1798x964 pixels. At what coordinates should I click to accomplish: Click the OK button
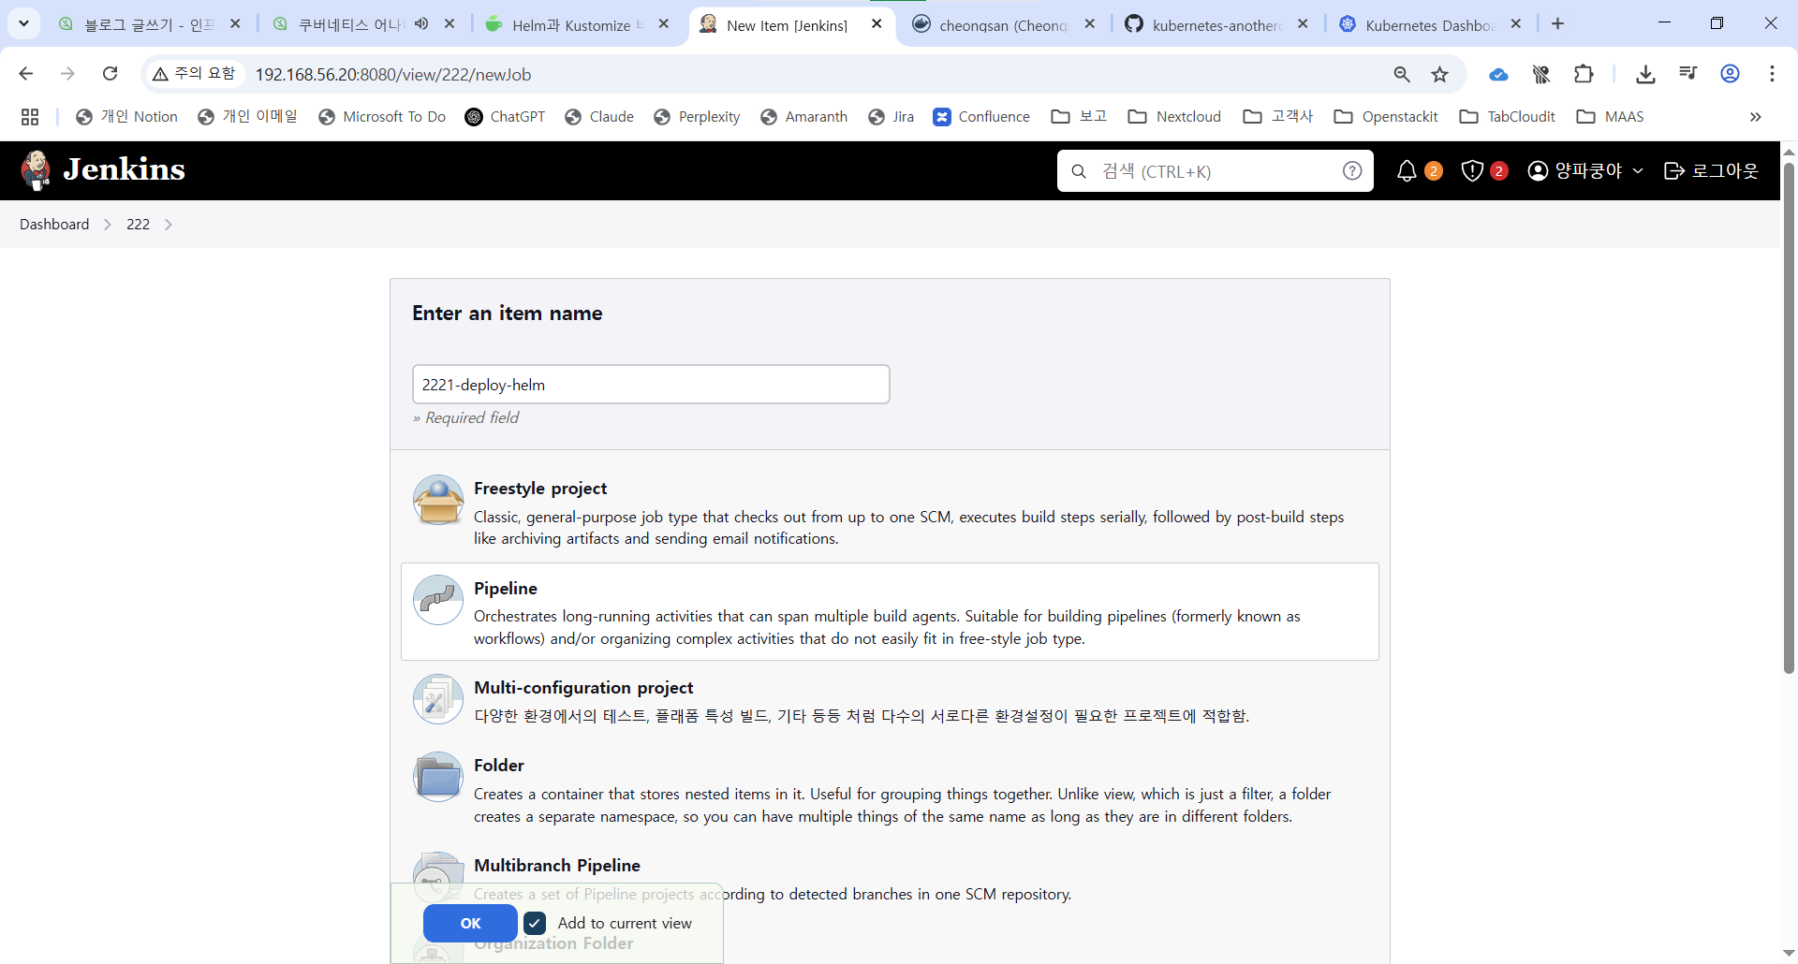[x=470, y=924]
